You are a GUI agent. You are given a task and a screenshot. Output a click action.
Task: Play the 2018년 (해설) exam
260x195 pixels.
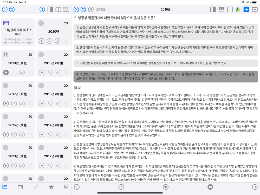tap(42, 73)
